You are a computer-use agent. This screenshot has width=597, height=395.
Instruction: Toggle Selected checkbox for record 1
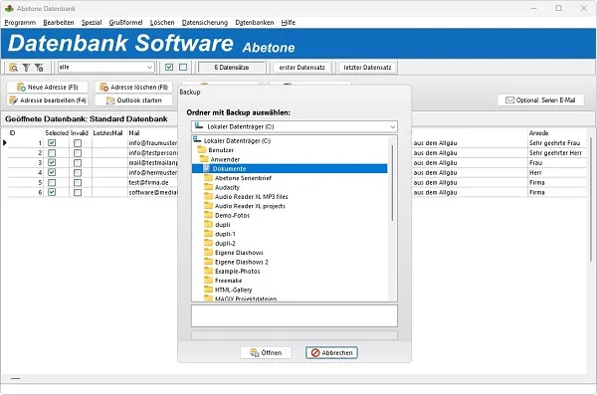pos(52,143)
